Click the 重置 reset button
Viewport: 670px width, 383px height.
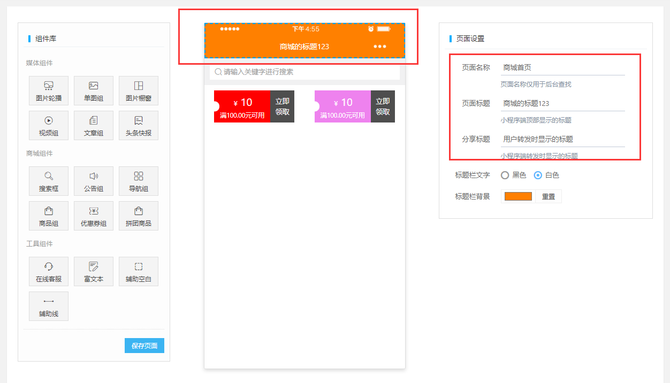[x=548, y=196]
